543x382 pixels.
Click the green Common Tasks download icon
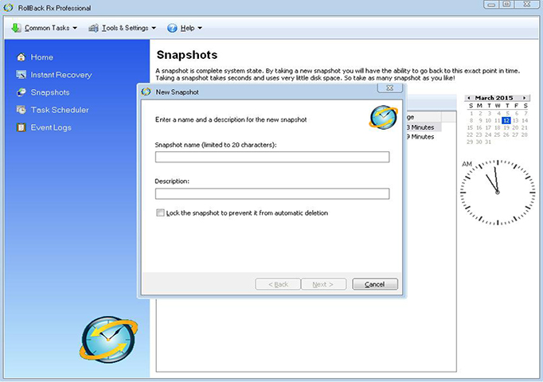[16, 28]
